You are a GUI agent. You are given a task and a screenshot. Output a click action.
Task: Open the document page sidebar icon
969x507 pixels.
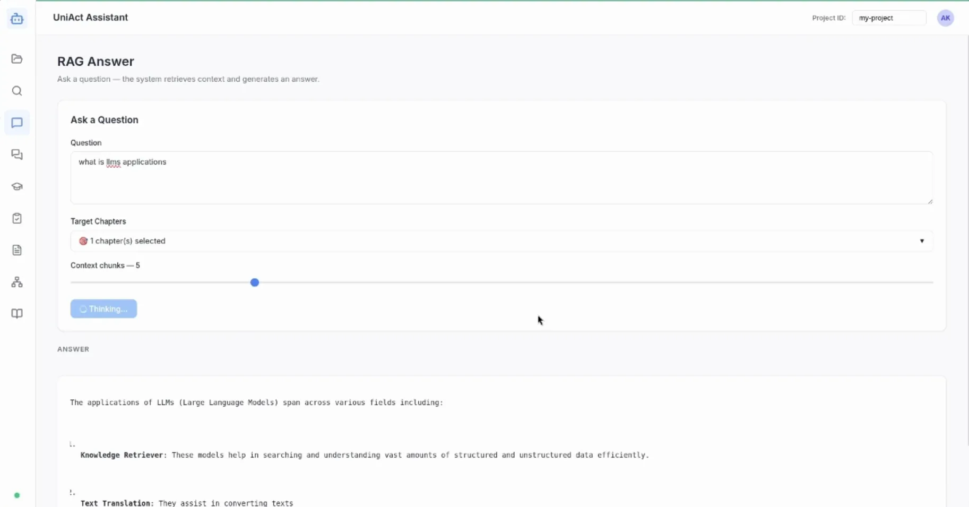click(17, 250)
